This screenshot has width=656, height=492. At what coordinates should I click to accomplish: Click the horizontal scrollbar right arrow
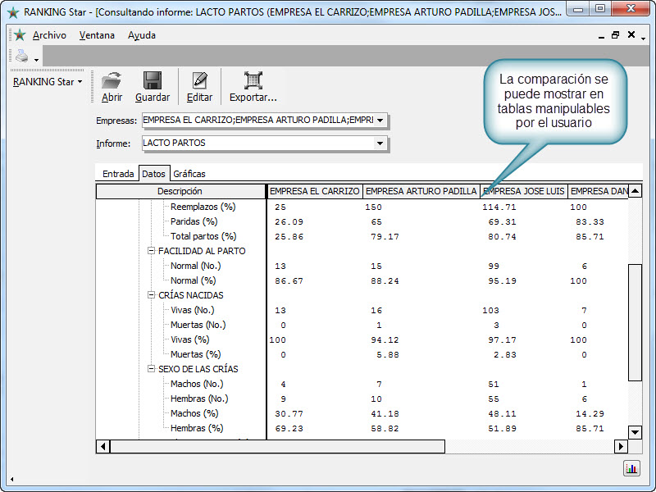621,446
